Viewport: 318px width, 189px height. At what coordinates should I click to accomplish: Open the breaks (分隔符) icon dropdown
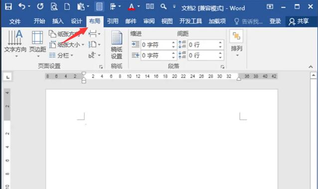click(95, 34)
